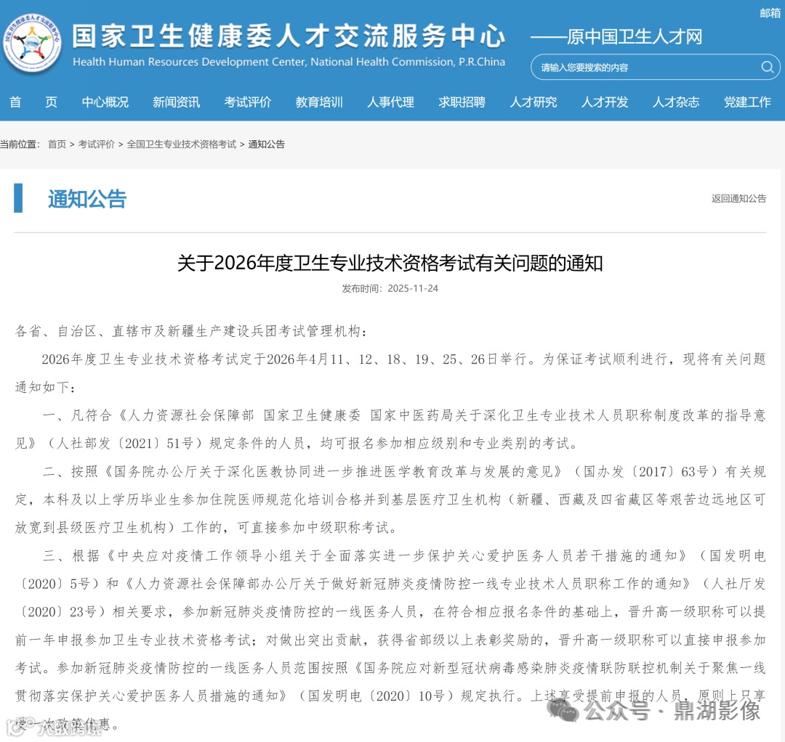Click the 通知公告 section heading
This screenshot has height=742, width=785.
[87, 199]
